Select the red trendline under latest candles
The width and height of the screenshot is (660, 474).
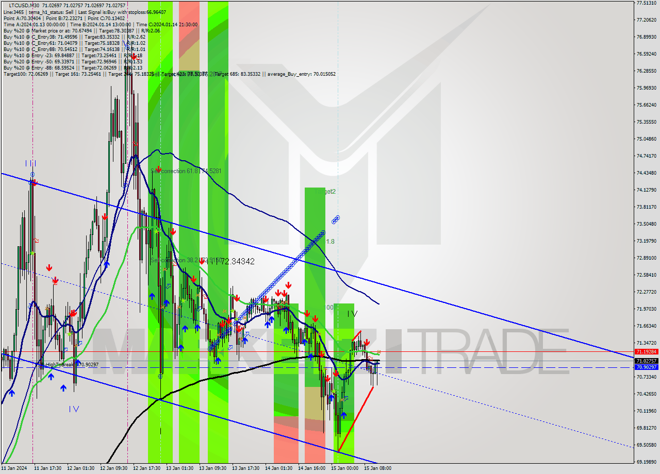coord(356,418)
